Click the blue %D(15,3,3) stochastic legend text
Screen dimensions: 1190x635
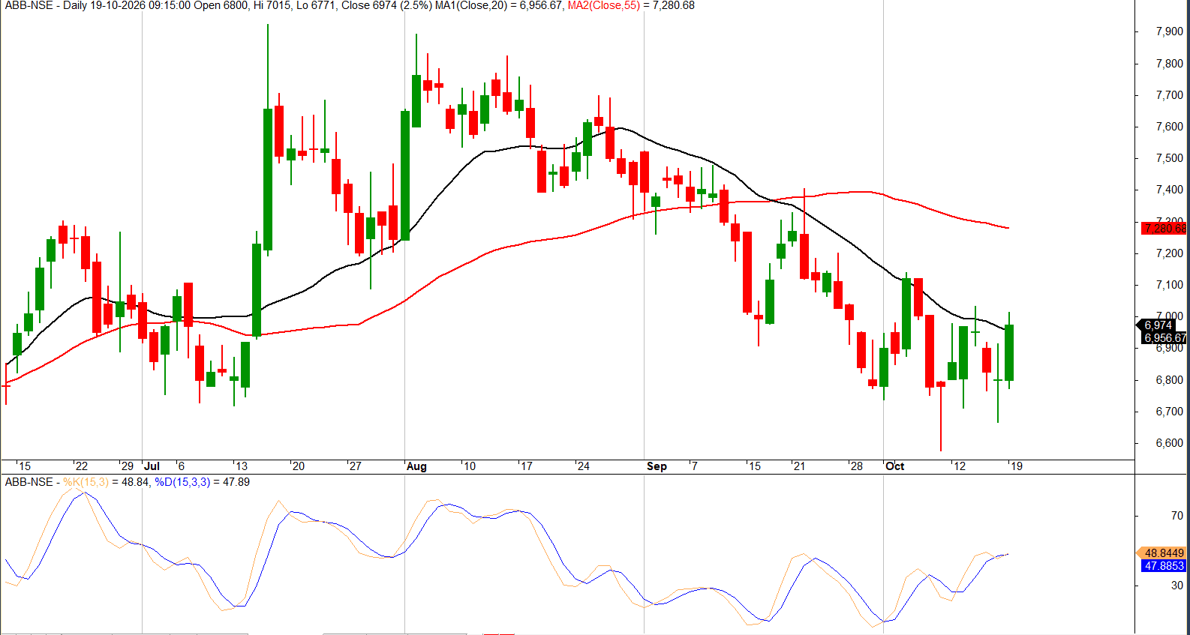pyautogui.click(x=182, y=482)
